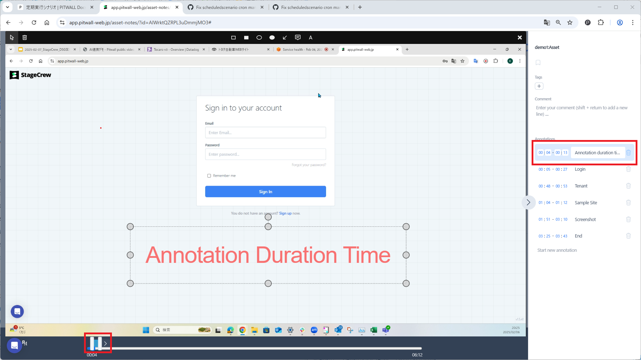Add a new tag with the plus button
The image size is (641, 360).
tap(539, 86)
